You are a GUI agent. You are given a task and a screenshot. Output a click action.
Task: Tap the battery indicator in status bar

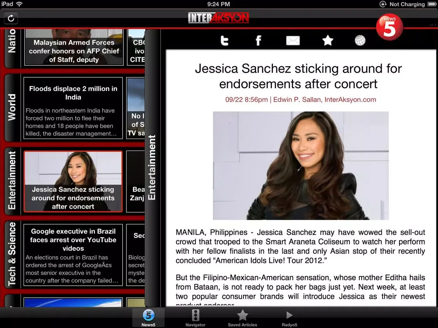[x=432, y=4]
